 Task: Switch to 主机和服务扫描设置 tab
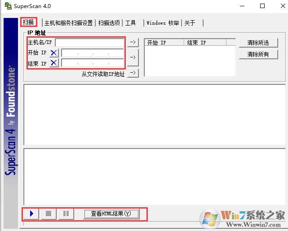click(68, 23)
